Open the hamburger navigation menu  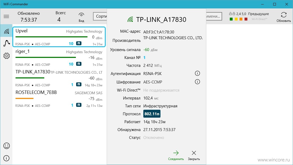tap(6, 16)
